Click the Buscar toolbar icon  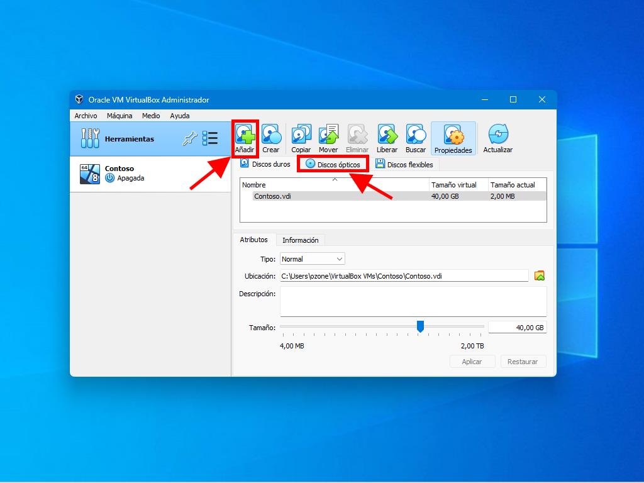(416, 138)
